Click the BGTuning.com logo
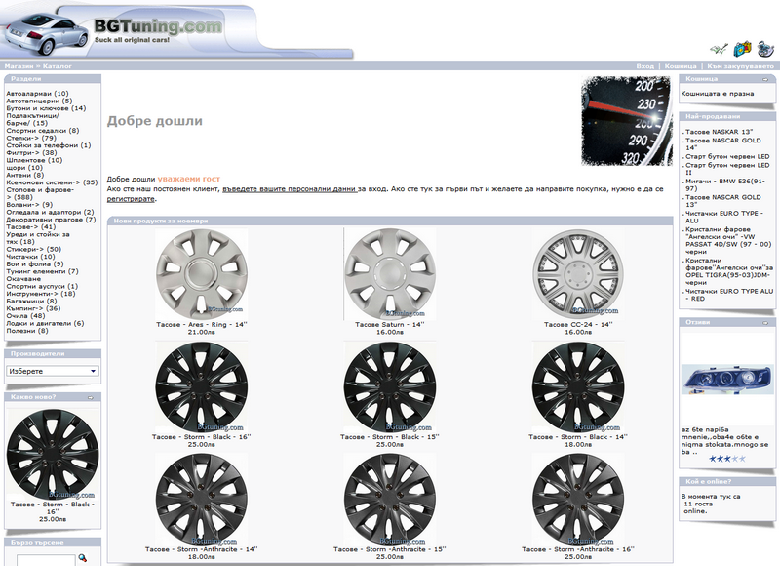780x566 pixels. pyautogui.click(x=158, y=30)
